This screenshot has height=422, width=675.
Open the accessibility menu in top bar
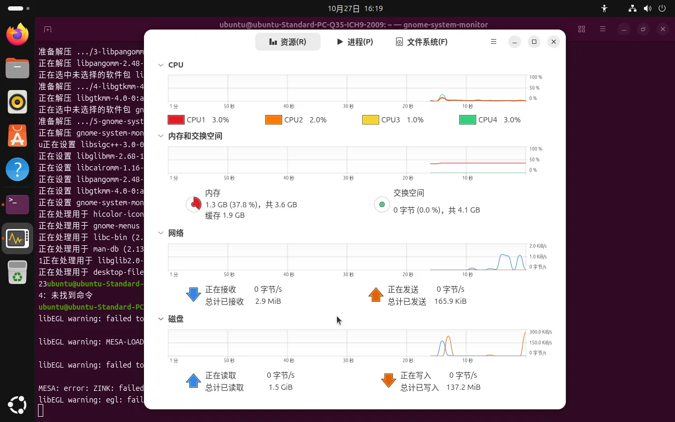click(604, 8)
